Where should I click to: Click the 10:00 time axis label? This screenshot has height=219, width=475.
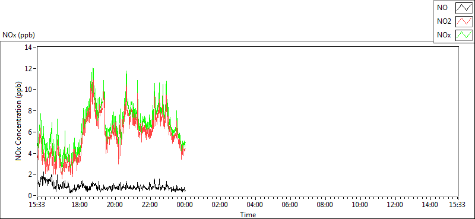tap(360, 205)
